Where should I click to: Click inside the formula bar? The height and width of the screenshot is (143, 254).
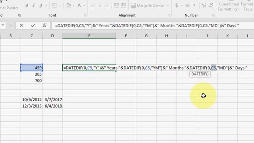tap(153, 25)
